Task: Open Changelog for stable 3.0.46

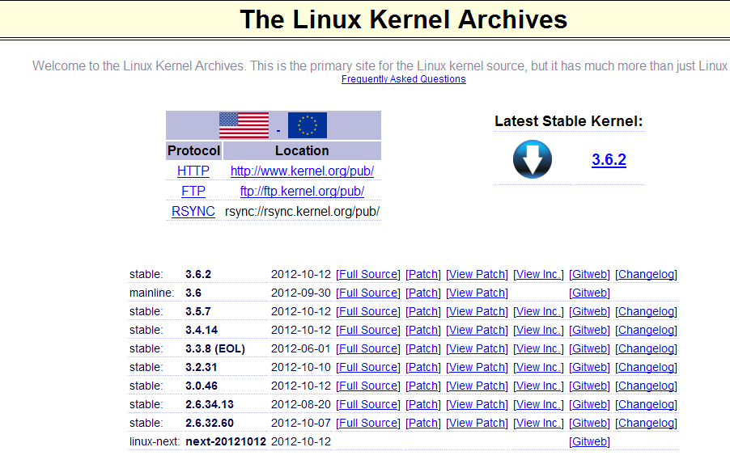Action: (x=646, y=386)
